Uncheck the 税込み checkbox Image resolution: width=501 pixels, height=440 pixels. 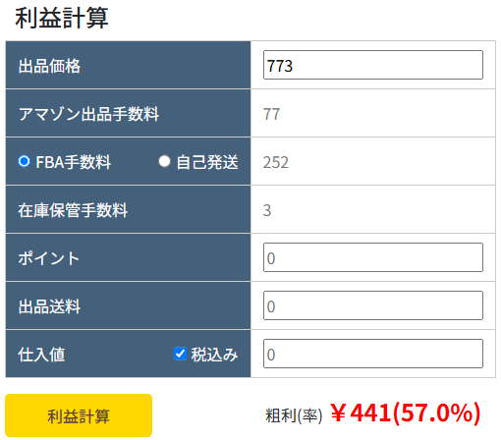click(180, 354)
